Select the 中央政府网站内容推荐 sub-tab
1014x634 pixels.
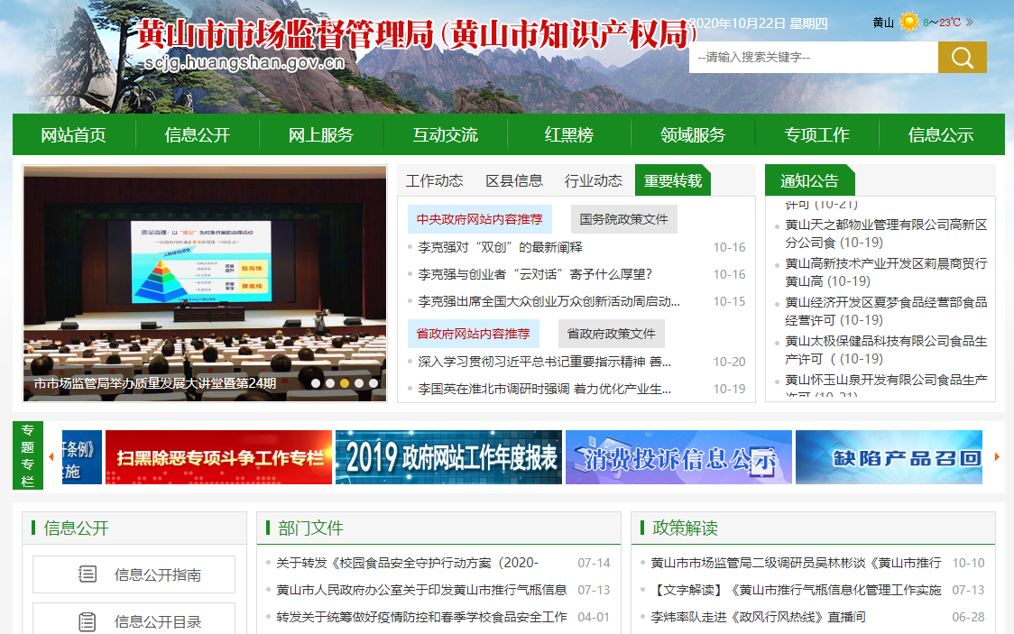tap(479, 219)
